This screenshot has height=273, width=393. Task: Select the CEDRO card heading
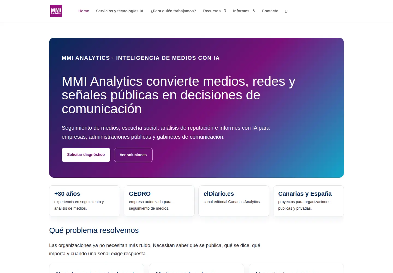coord(140,194)
